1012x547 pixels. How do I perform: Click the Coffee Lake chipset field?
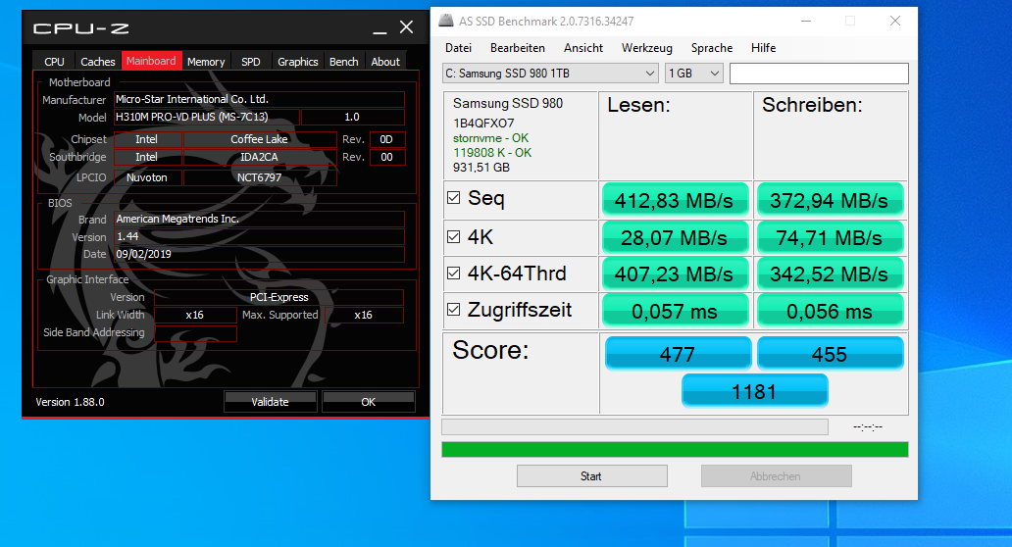260,139
